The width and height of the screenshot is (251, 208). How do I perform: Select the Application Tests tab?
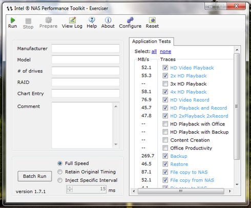[152, 41]
